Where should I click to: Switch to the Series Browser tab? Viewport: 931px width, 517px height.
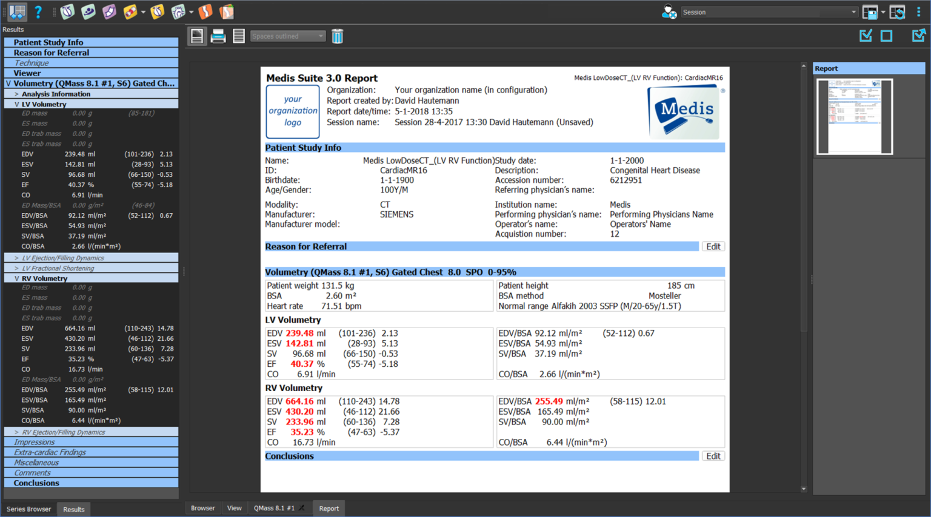tap(28, 509)
